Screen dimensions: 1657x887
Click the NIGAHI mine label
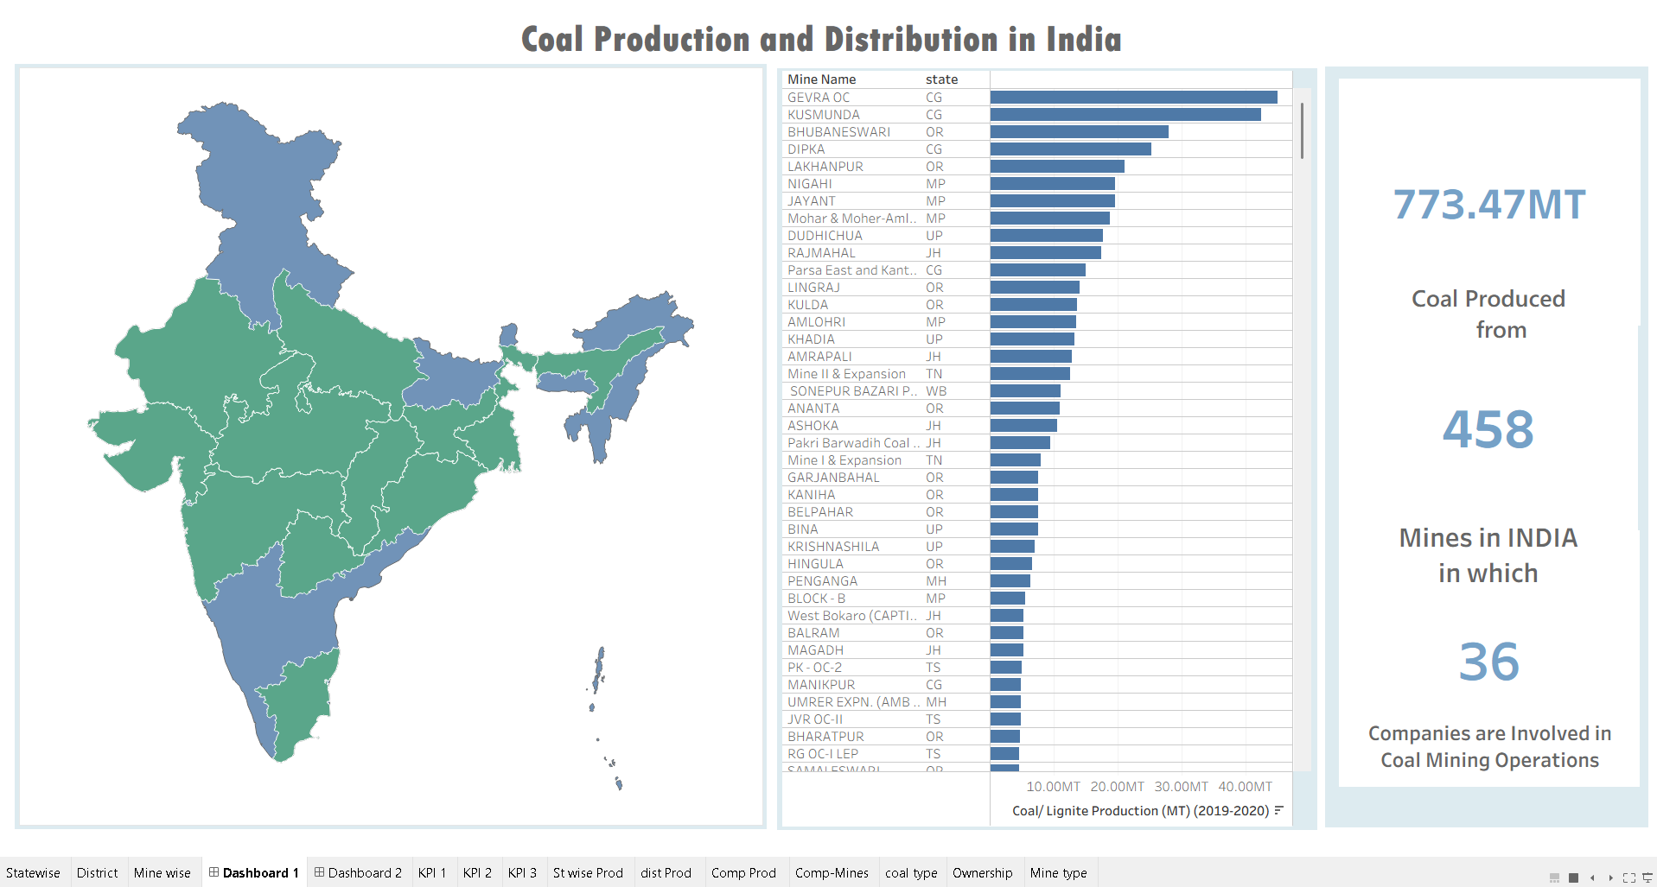[810, 184]
